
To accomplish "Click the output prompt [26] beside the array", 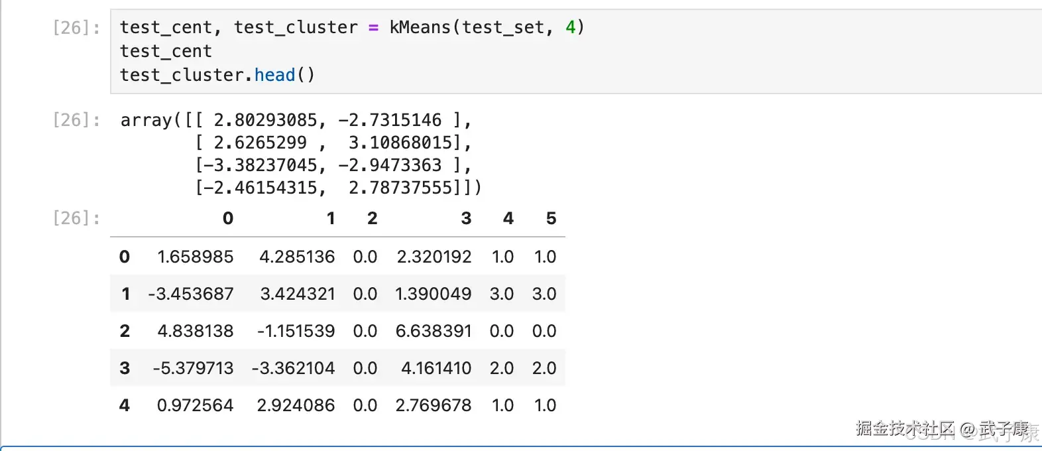I will click(76, 120).
